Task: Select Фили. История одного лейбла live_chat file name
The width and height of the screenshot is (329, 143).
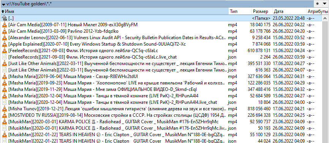Action: pyautogui.click(x=93, y=57)
